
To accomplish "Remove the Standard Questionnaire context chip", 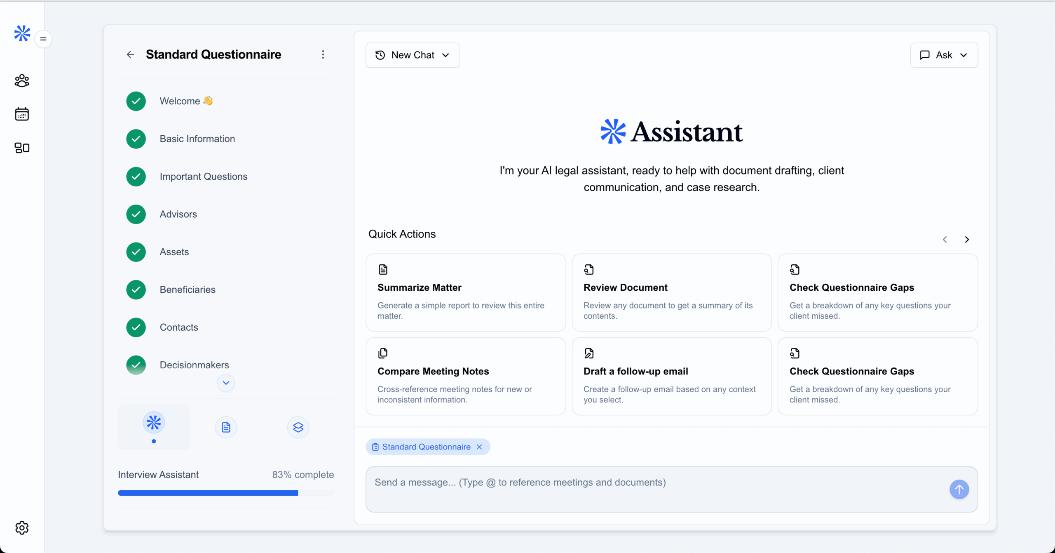I will point(479,447).
